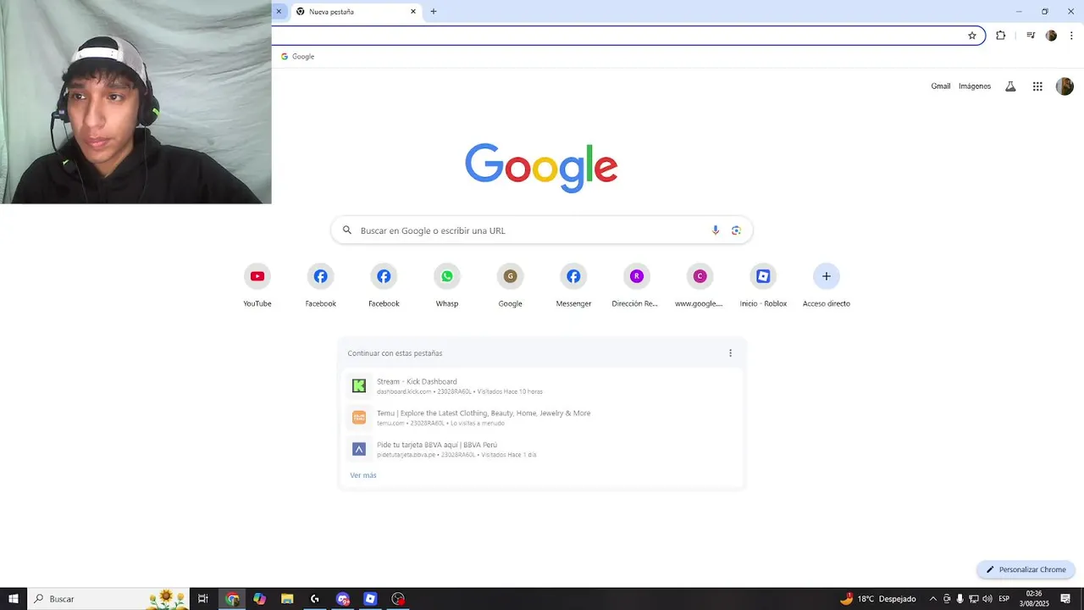Open the Google shortcut tile
Screen dimensions: 1084x610
point(510,276)
